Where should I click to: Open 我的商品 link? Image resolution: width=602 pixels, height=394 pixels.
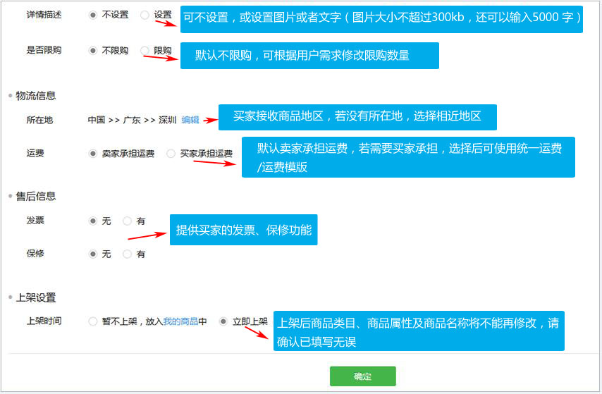click(180, 321)
